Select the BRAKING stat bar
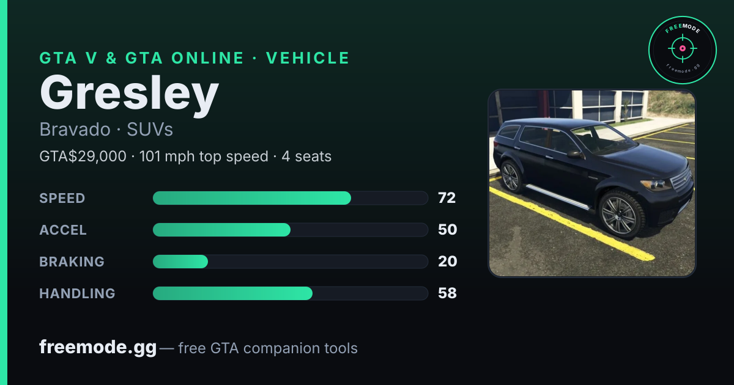This screenshot has height=385, width=734. click(x=290, y=262)
